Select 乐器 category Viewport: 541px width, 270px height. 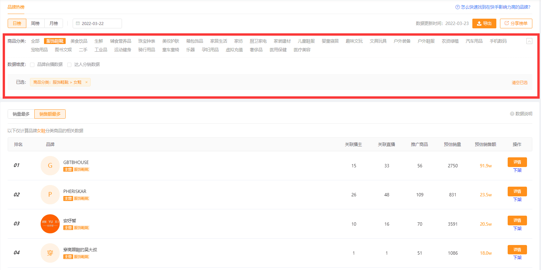[x=190, y=50]
